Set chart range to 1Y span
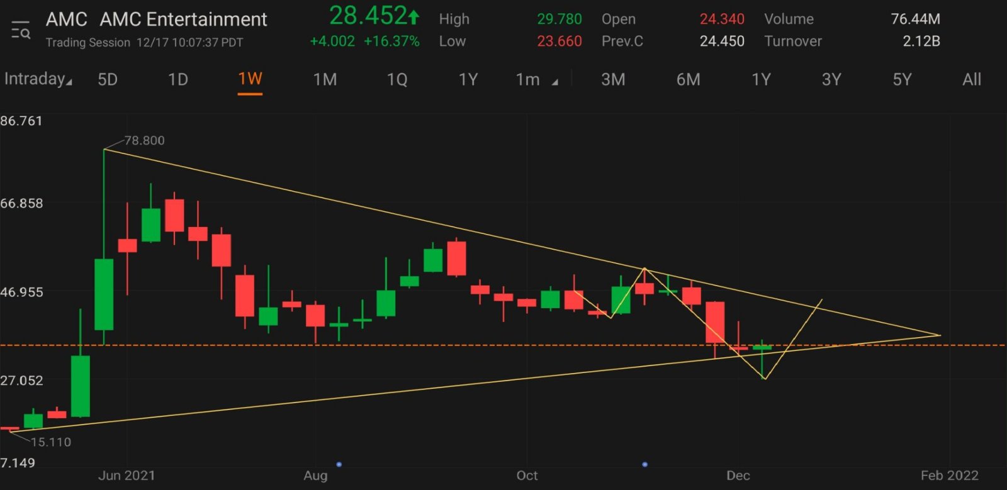This screenshot has height=490, width=1007. (761, 80)
